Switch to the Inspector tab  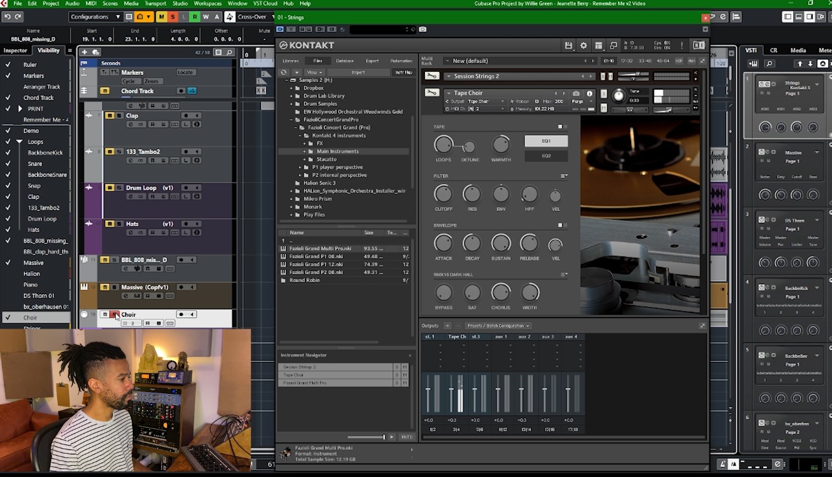(x=16, y=51)
